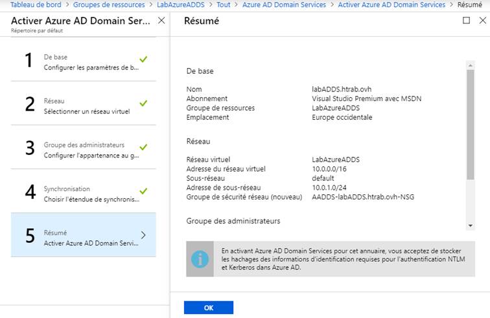Click the checkmark for Groupe des administrateurs
490x318 pixels.
tap(143, 147)
